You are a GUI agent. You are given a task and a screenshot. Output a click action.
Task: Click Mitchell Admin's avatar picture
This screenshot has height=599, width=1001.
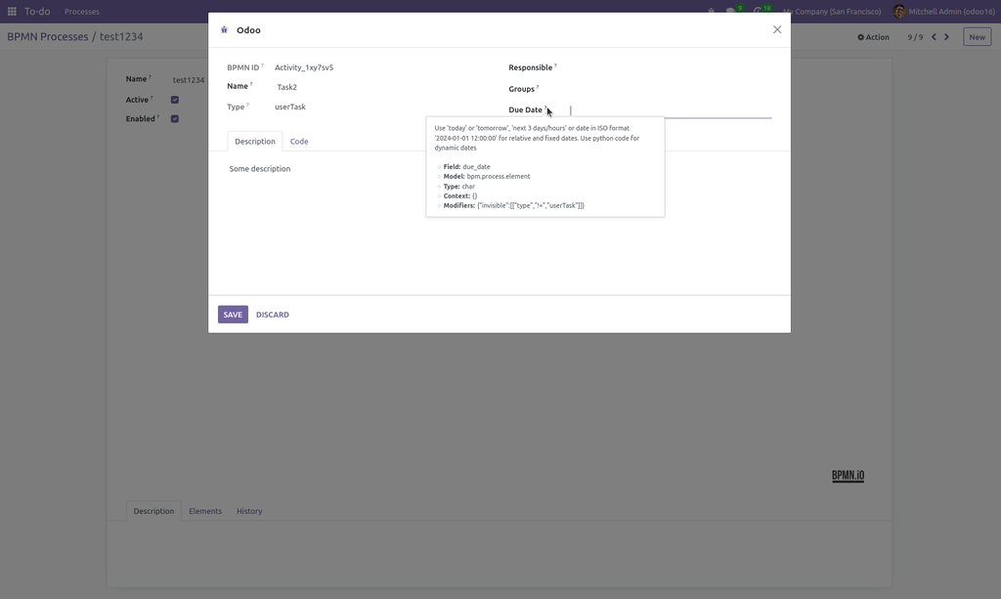pos(899,12)
